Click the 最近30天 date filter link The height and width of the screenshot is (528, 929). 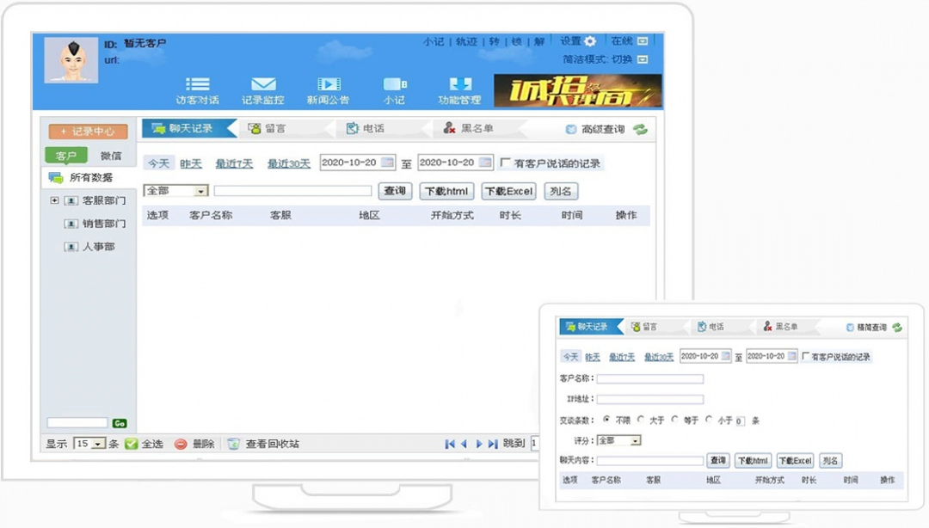point(287,163)
